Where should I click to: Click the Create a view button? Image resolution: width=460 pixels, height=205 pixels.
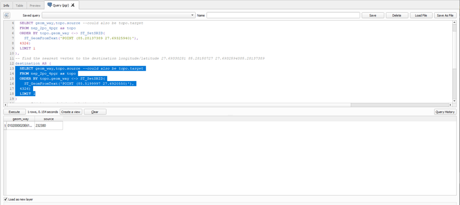click(x=70, y=112)
